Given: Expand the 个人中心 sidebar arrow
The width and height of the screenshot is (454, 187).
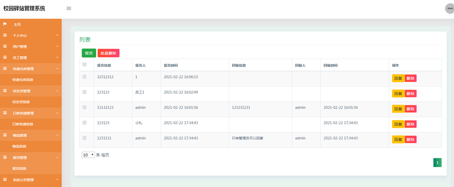Looking at the screenshot, I should pos(57,35).
